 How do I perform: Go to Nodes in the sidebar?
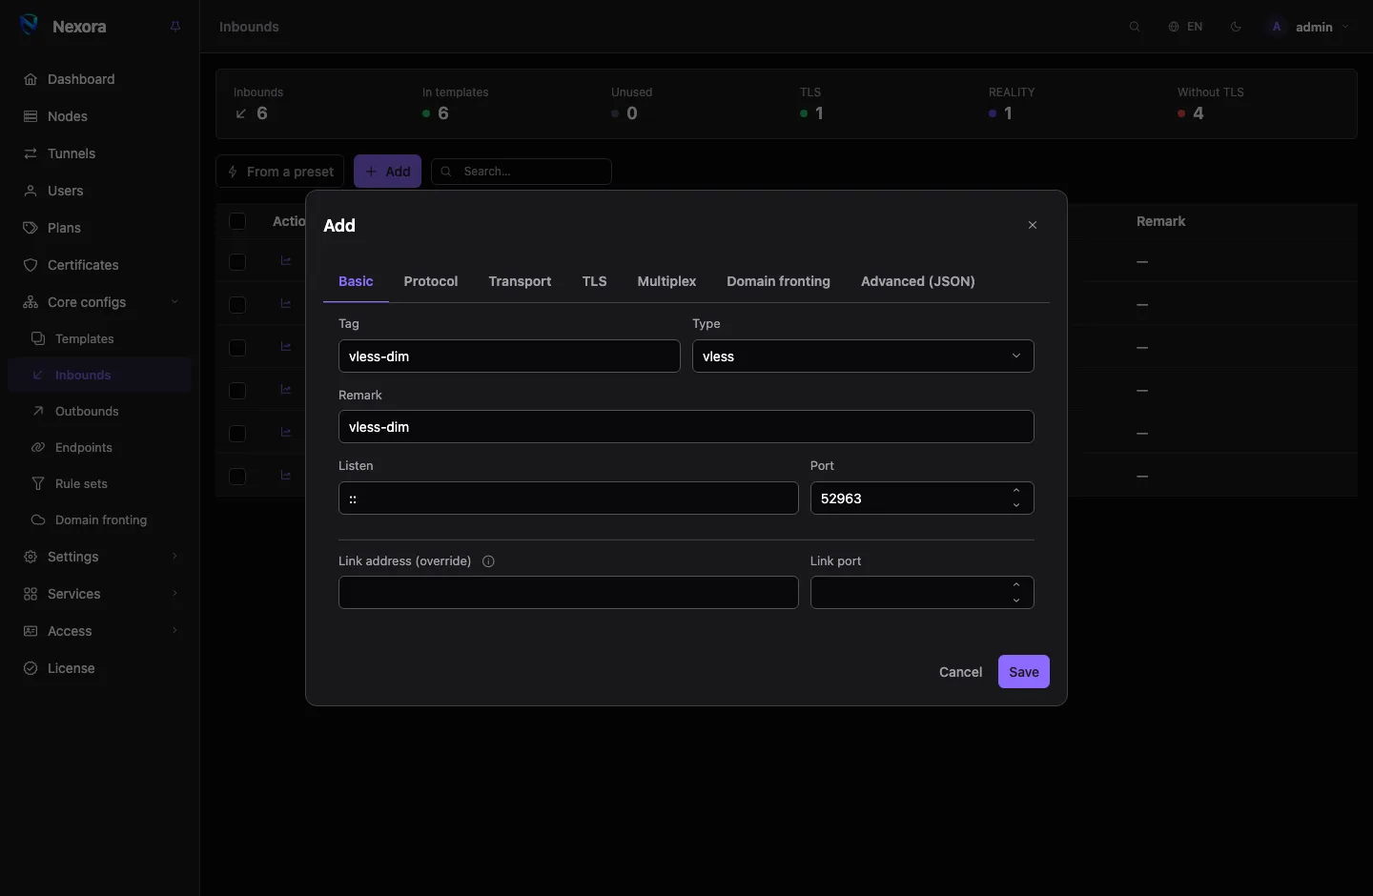click(100, 116)
